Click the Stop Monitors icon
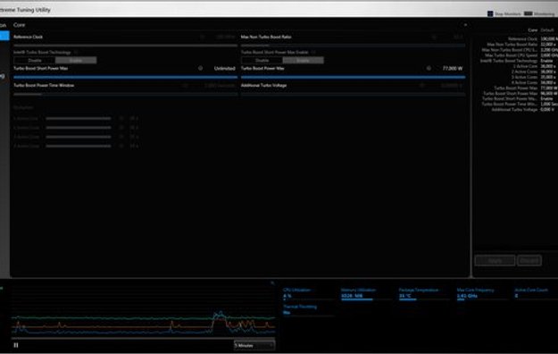 [x=490, y=13]
